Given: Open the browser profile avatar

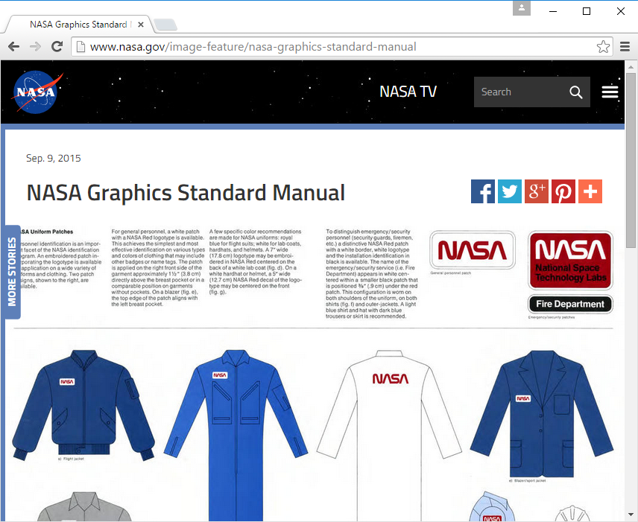Looking at the screenshot, I should 521,9.
